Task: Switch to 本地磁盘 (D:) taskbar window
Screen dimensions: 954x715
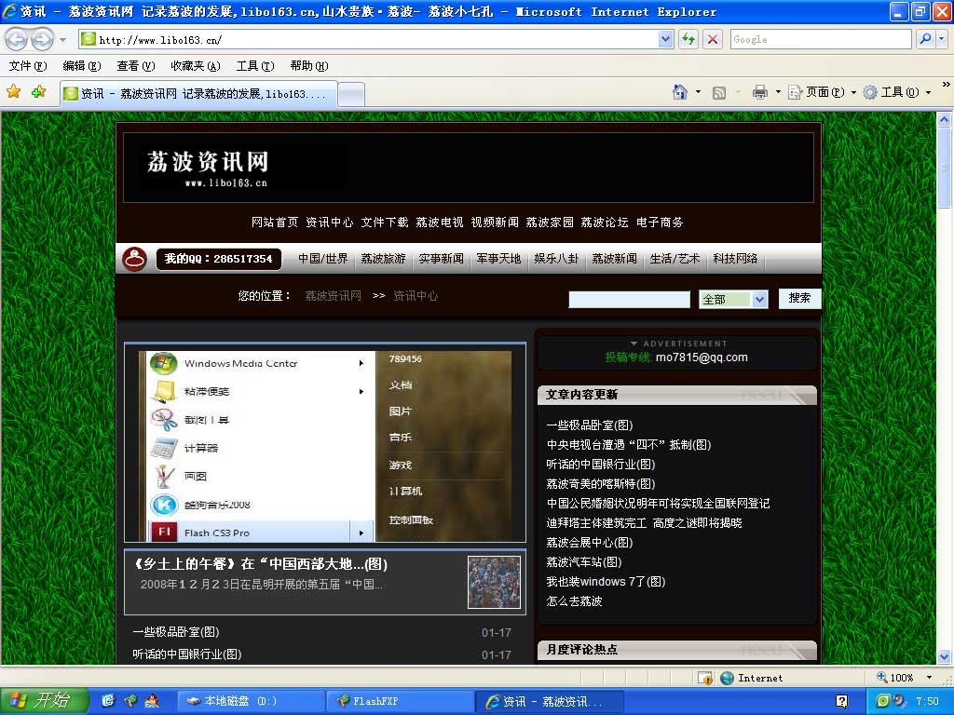Action: [x=250, y=701]
